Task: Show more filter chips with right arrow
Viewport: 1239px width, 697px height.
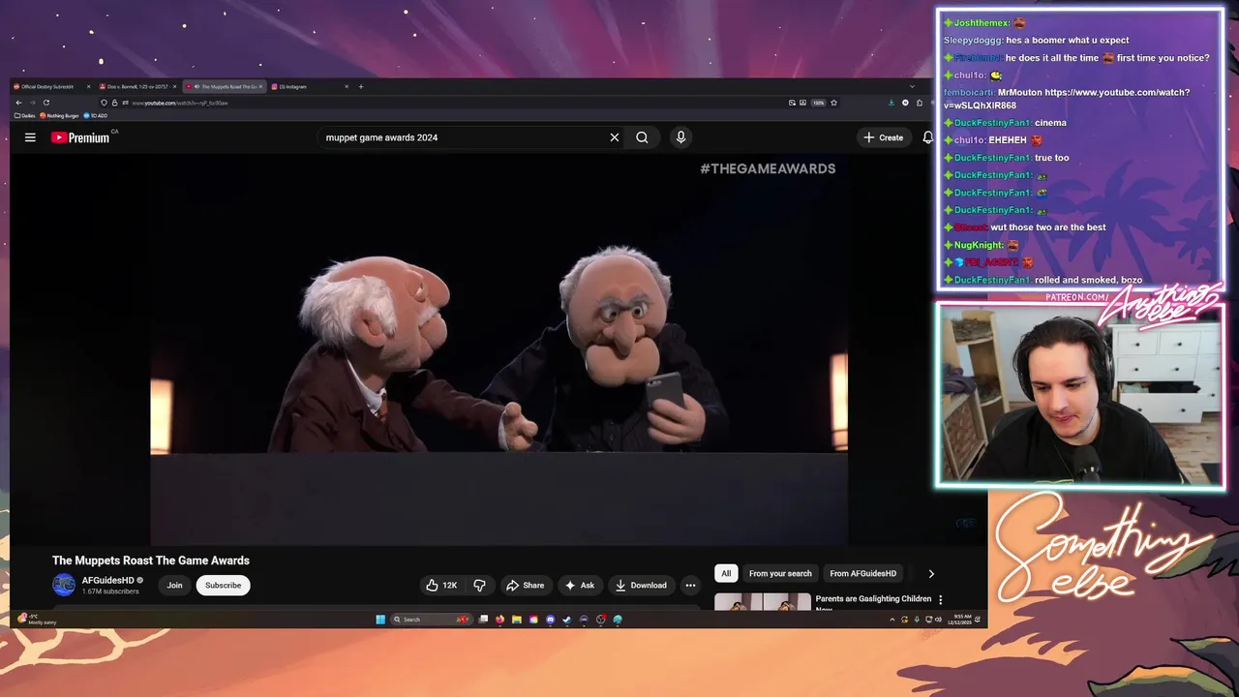Action: click(x=931, y=573)
